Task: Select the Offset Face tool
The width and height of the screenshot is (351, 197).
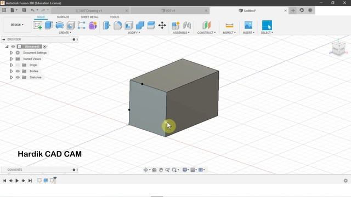Action: [x=151, y=25]
